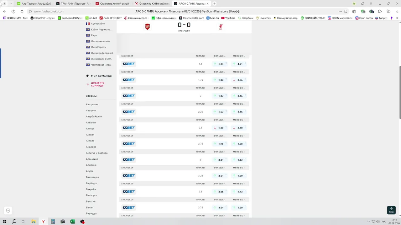The image size is (401, 225).
Task: Open the 'Лига чемпионов' league link
Action: [101, 41]
